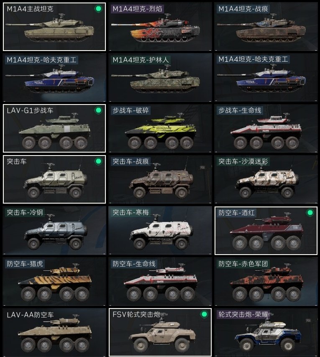Pick the 防空车-生命线 anti-air skin
Image resolution: width=320 pixels, height=357 pixels.
(x=160, y=281)
